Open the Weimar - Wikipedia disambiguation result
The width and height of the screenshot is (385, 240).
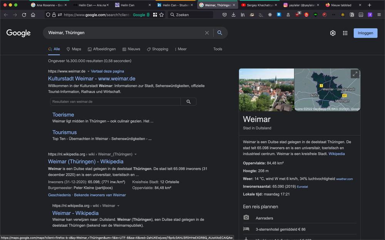(x=75, y=213)
